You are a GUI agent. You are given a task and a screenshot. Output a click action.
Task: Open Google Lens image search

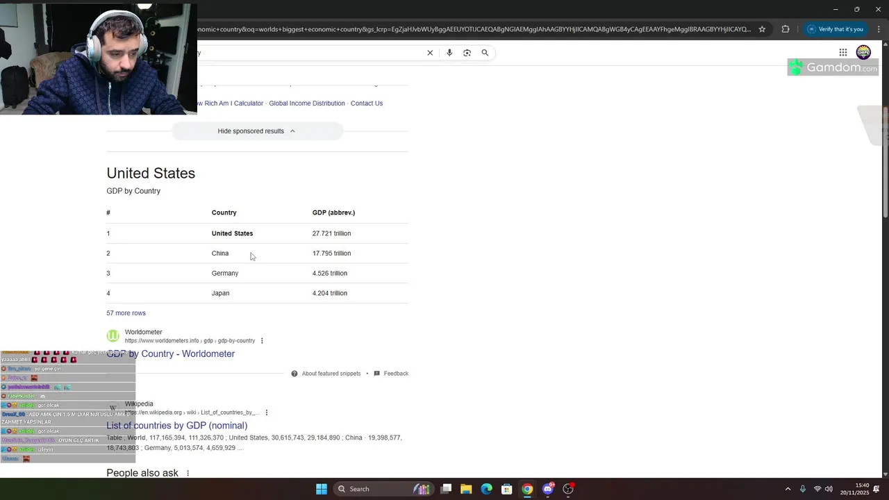467,53
